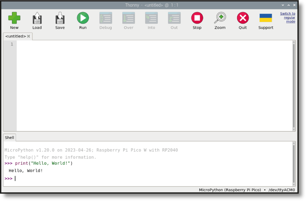Viewport: 306px width, 201px height.
Task: Quit Thonny with the red Quit icon
Action: pos(243,18)
